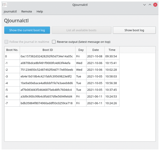This screenshot has height=151, width=160.
Task: Click the Tue cell in boot -4 row
Action: tap(81, 83)
